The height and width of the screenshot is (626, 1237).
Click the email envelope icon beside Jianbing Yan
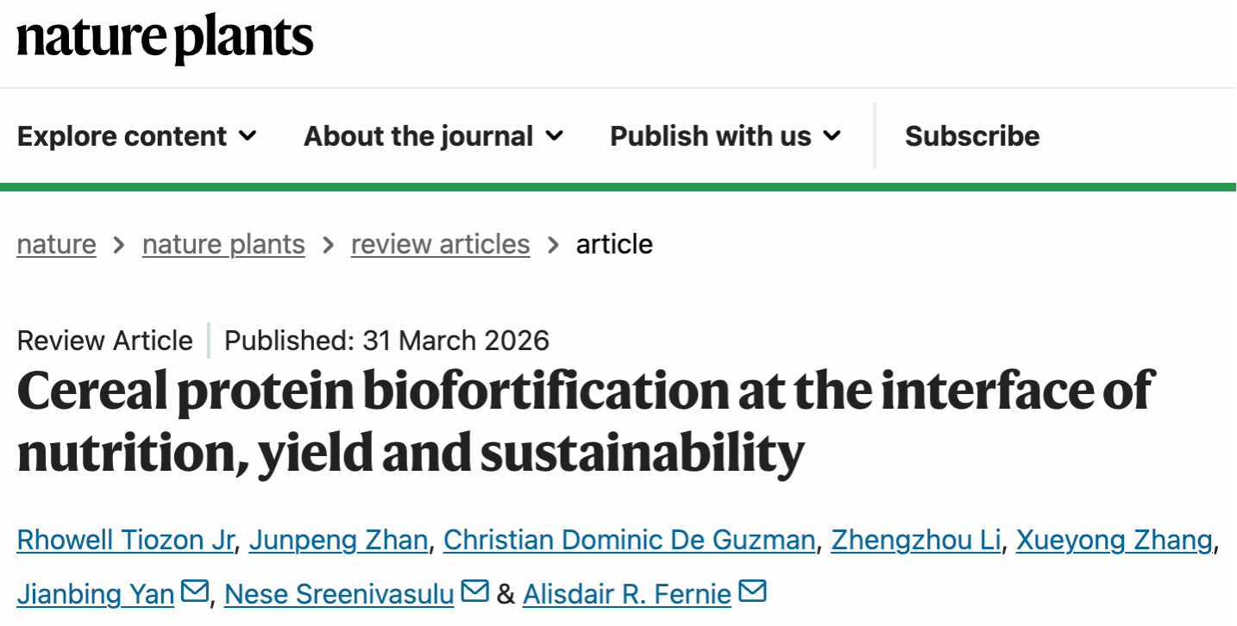(195, 592)
